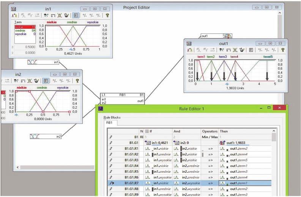Click the pencil icon on row B1.G1
The image size is (301, 197).
tap(111, 143)
